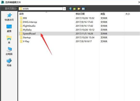Go to Desktop in the sidebar
The width and height of the screenshot is (140, 101).
(9, 29)
